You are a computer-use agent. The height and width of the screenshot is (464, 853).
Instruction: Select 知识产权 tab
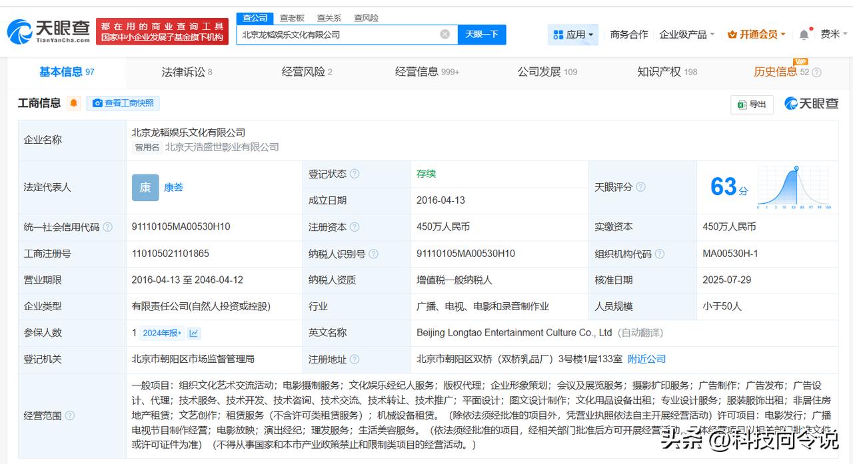coord(667,72)
